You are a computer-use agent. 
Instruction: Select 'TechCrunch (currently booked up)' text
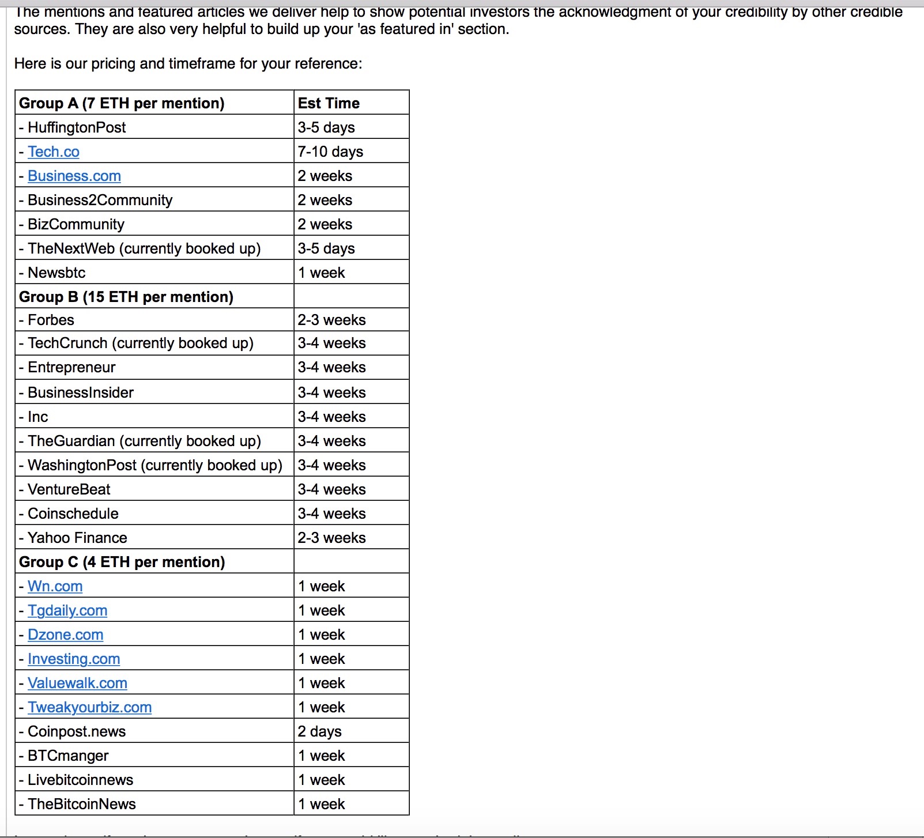pos(141,343)
